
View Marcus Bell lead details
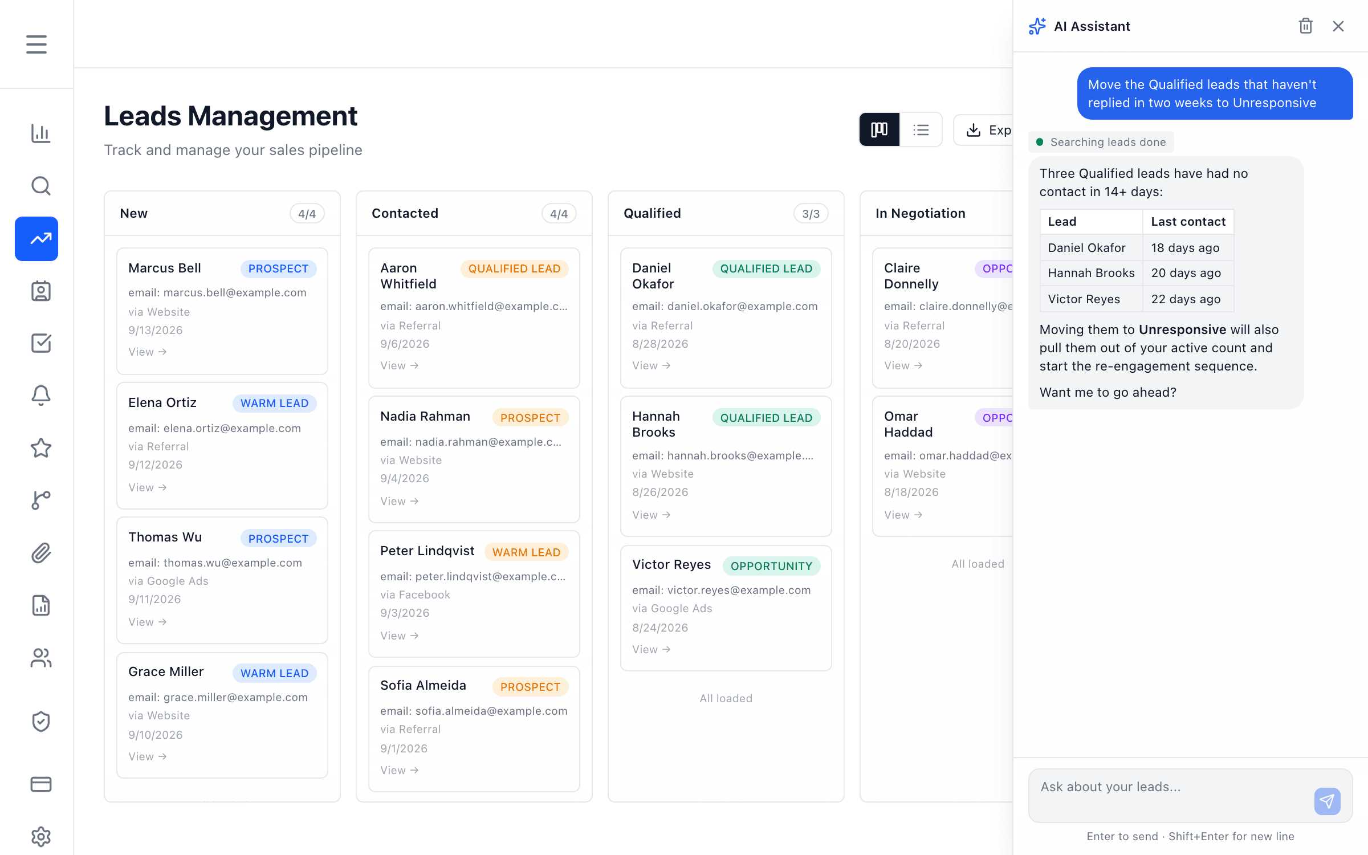point(147,352)
